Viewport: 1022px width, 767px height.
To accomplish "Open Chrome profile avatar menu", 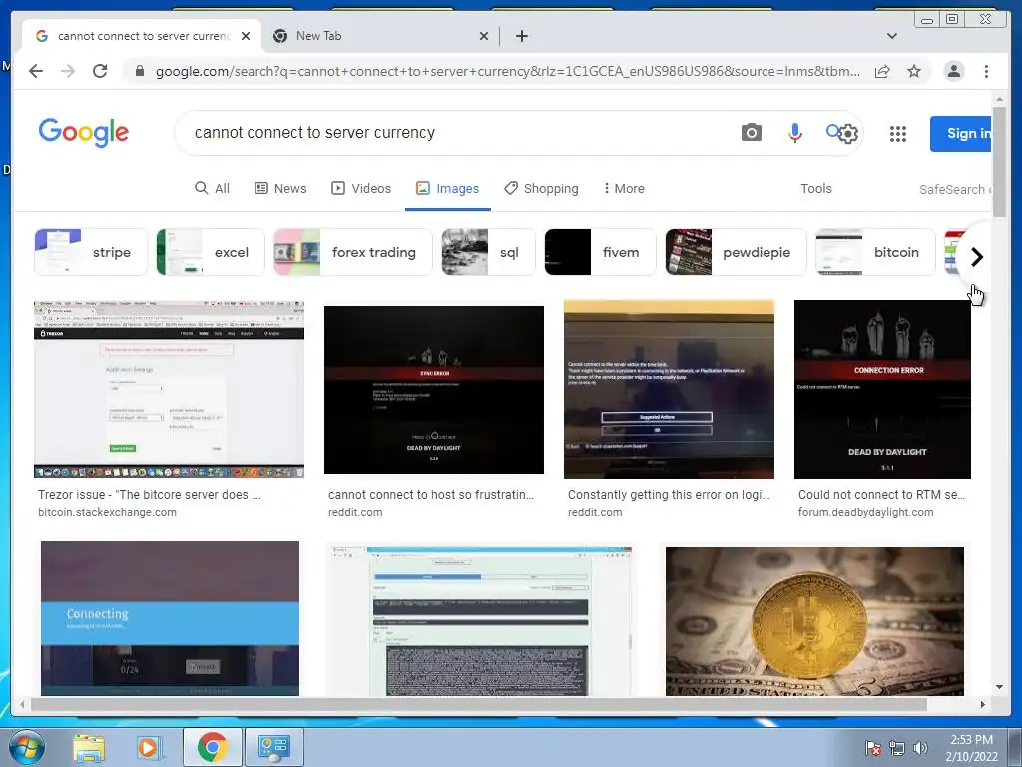I will (x=954, y=71).
